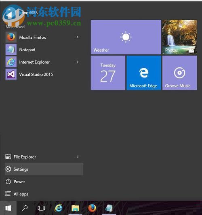Open the Calendar tile showing Tuesday 27

108,73
